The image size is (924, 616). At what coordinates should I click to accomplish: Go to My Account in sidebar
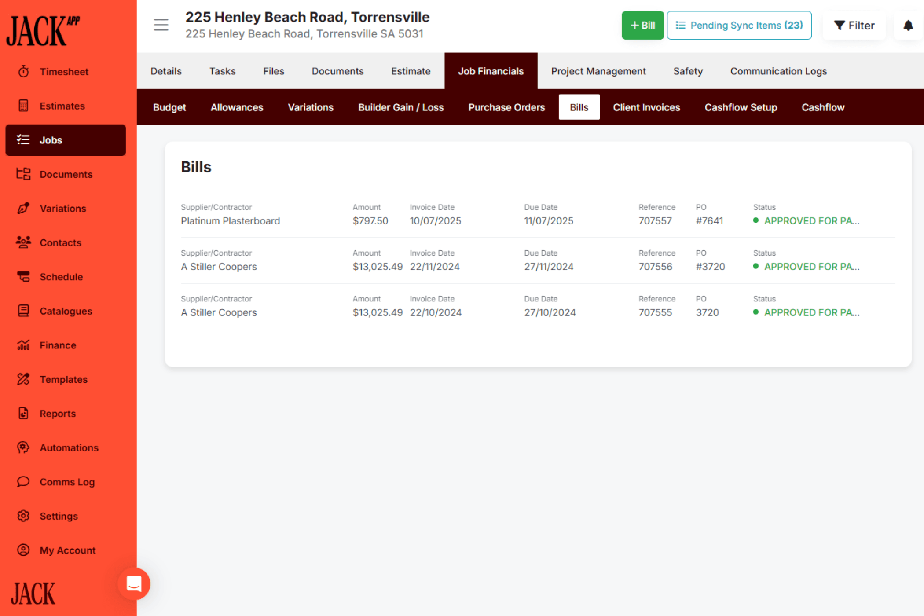coord(67,550)
